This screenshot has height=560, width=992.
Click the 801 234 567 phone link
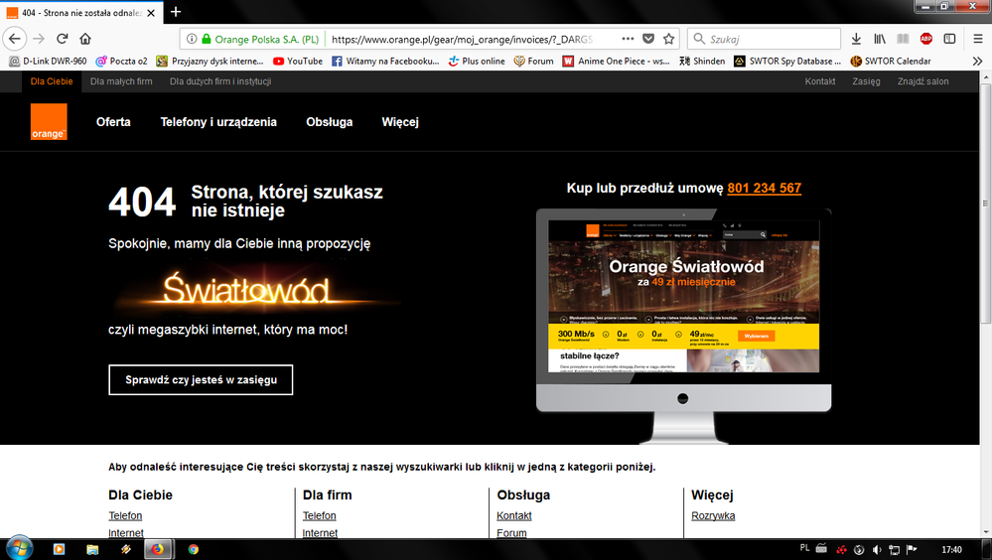[764, 188]
